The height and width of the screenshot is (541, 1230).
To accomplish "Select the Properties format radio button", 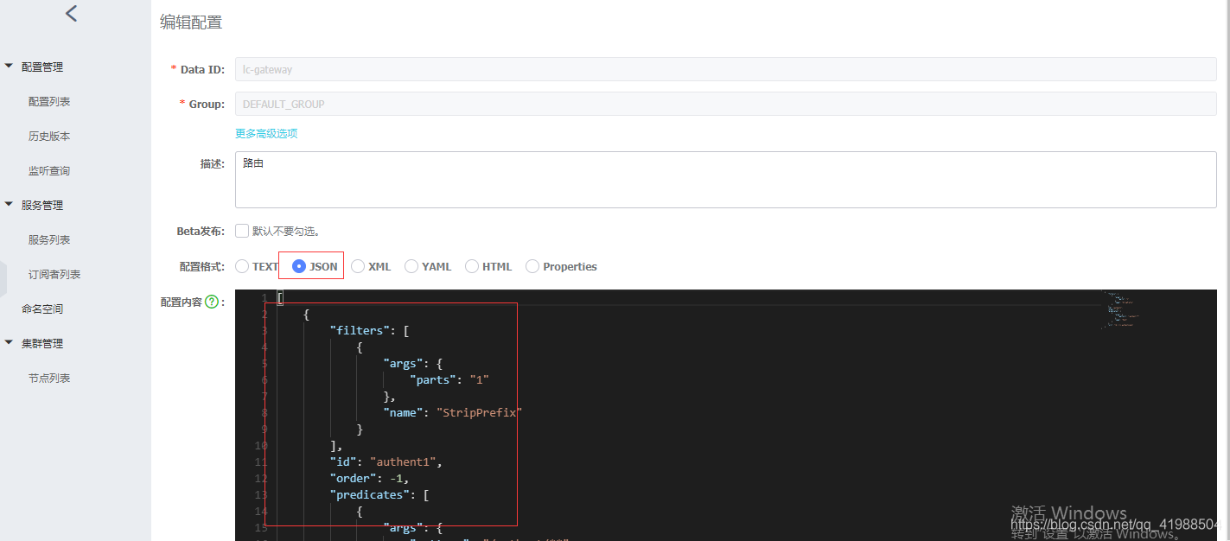I will (x=532, y=266).
